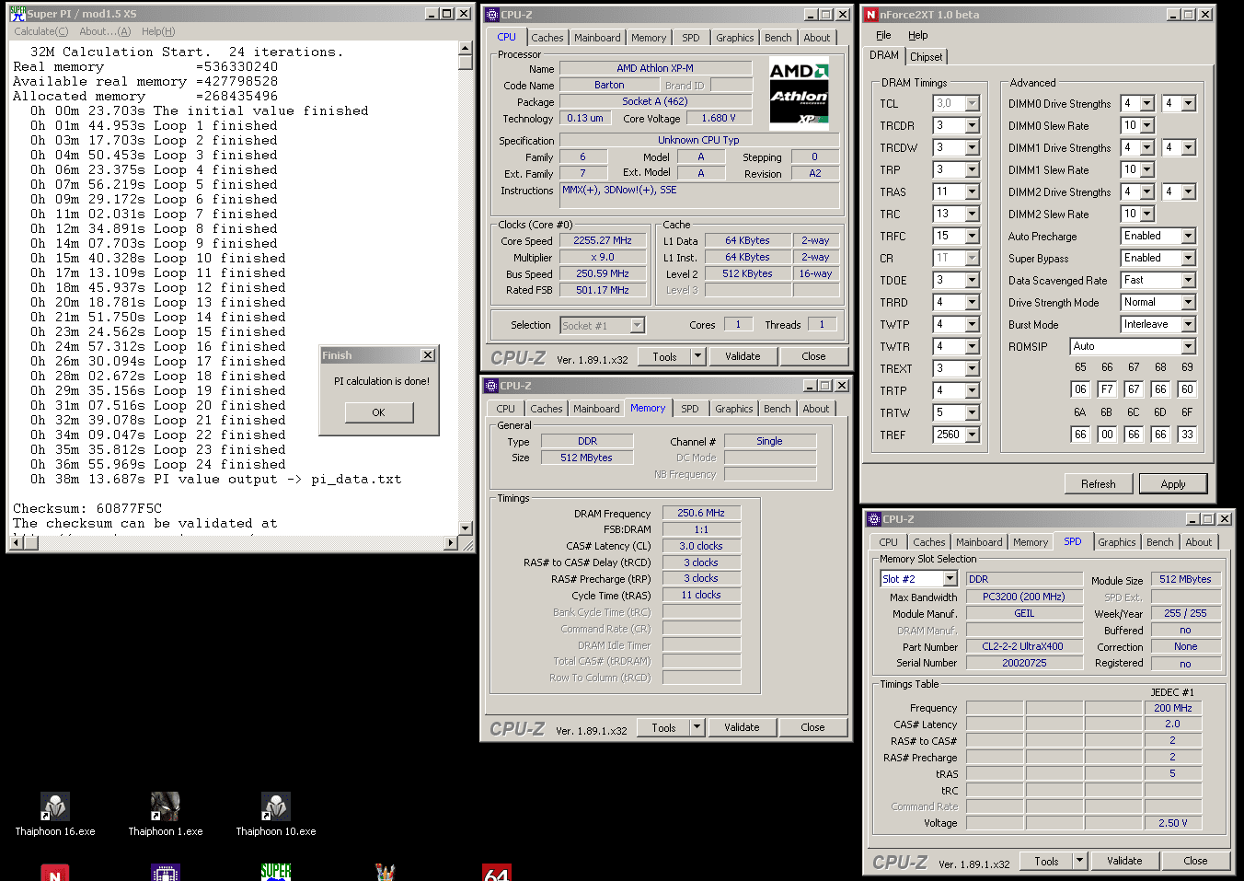
Task: Open the Slot #2 memory slot selector
Action: click(950, 579)
